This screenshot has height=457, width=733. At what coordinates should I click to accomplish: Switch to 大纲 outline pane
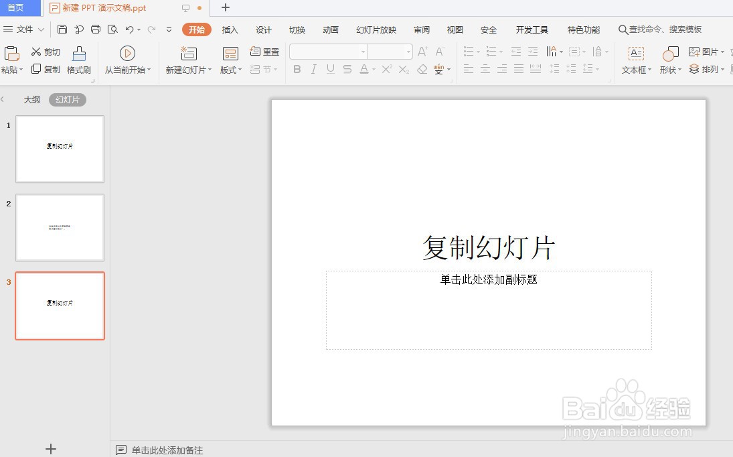pos(31,100)
